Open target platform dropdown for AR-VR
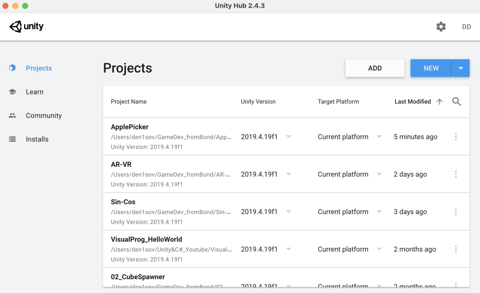 click(379, 174)
